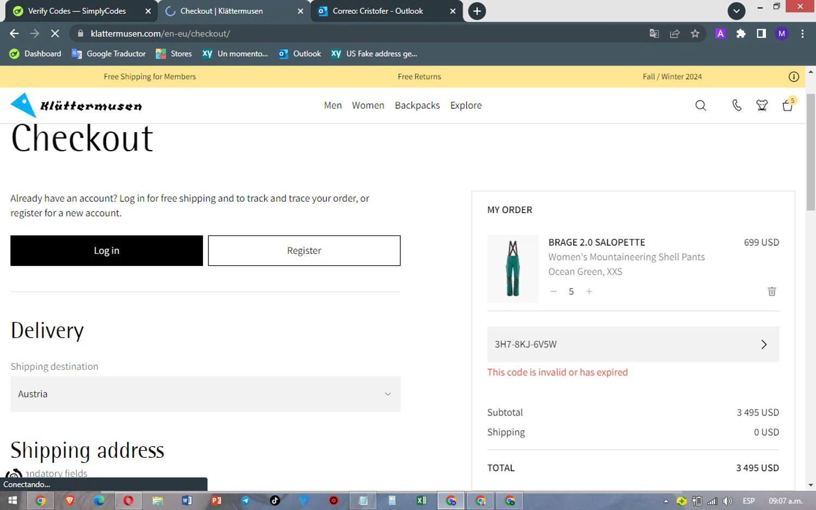Click the phone contact icon in header

point(737,105)
